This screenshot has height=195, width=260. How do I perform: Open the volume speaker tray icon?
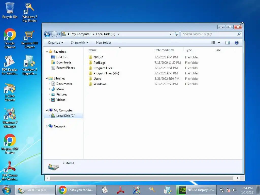[x=234, y=190]
